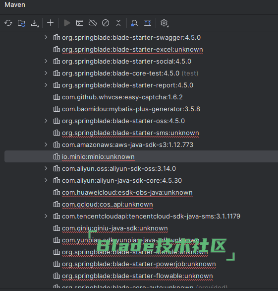Expand aliyun-sdk-oss:3.14.0 dependency
Image resolution: width=278 pixels, height=291 pixels.
46,168
